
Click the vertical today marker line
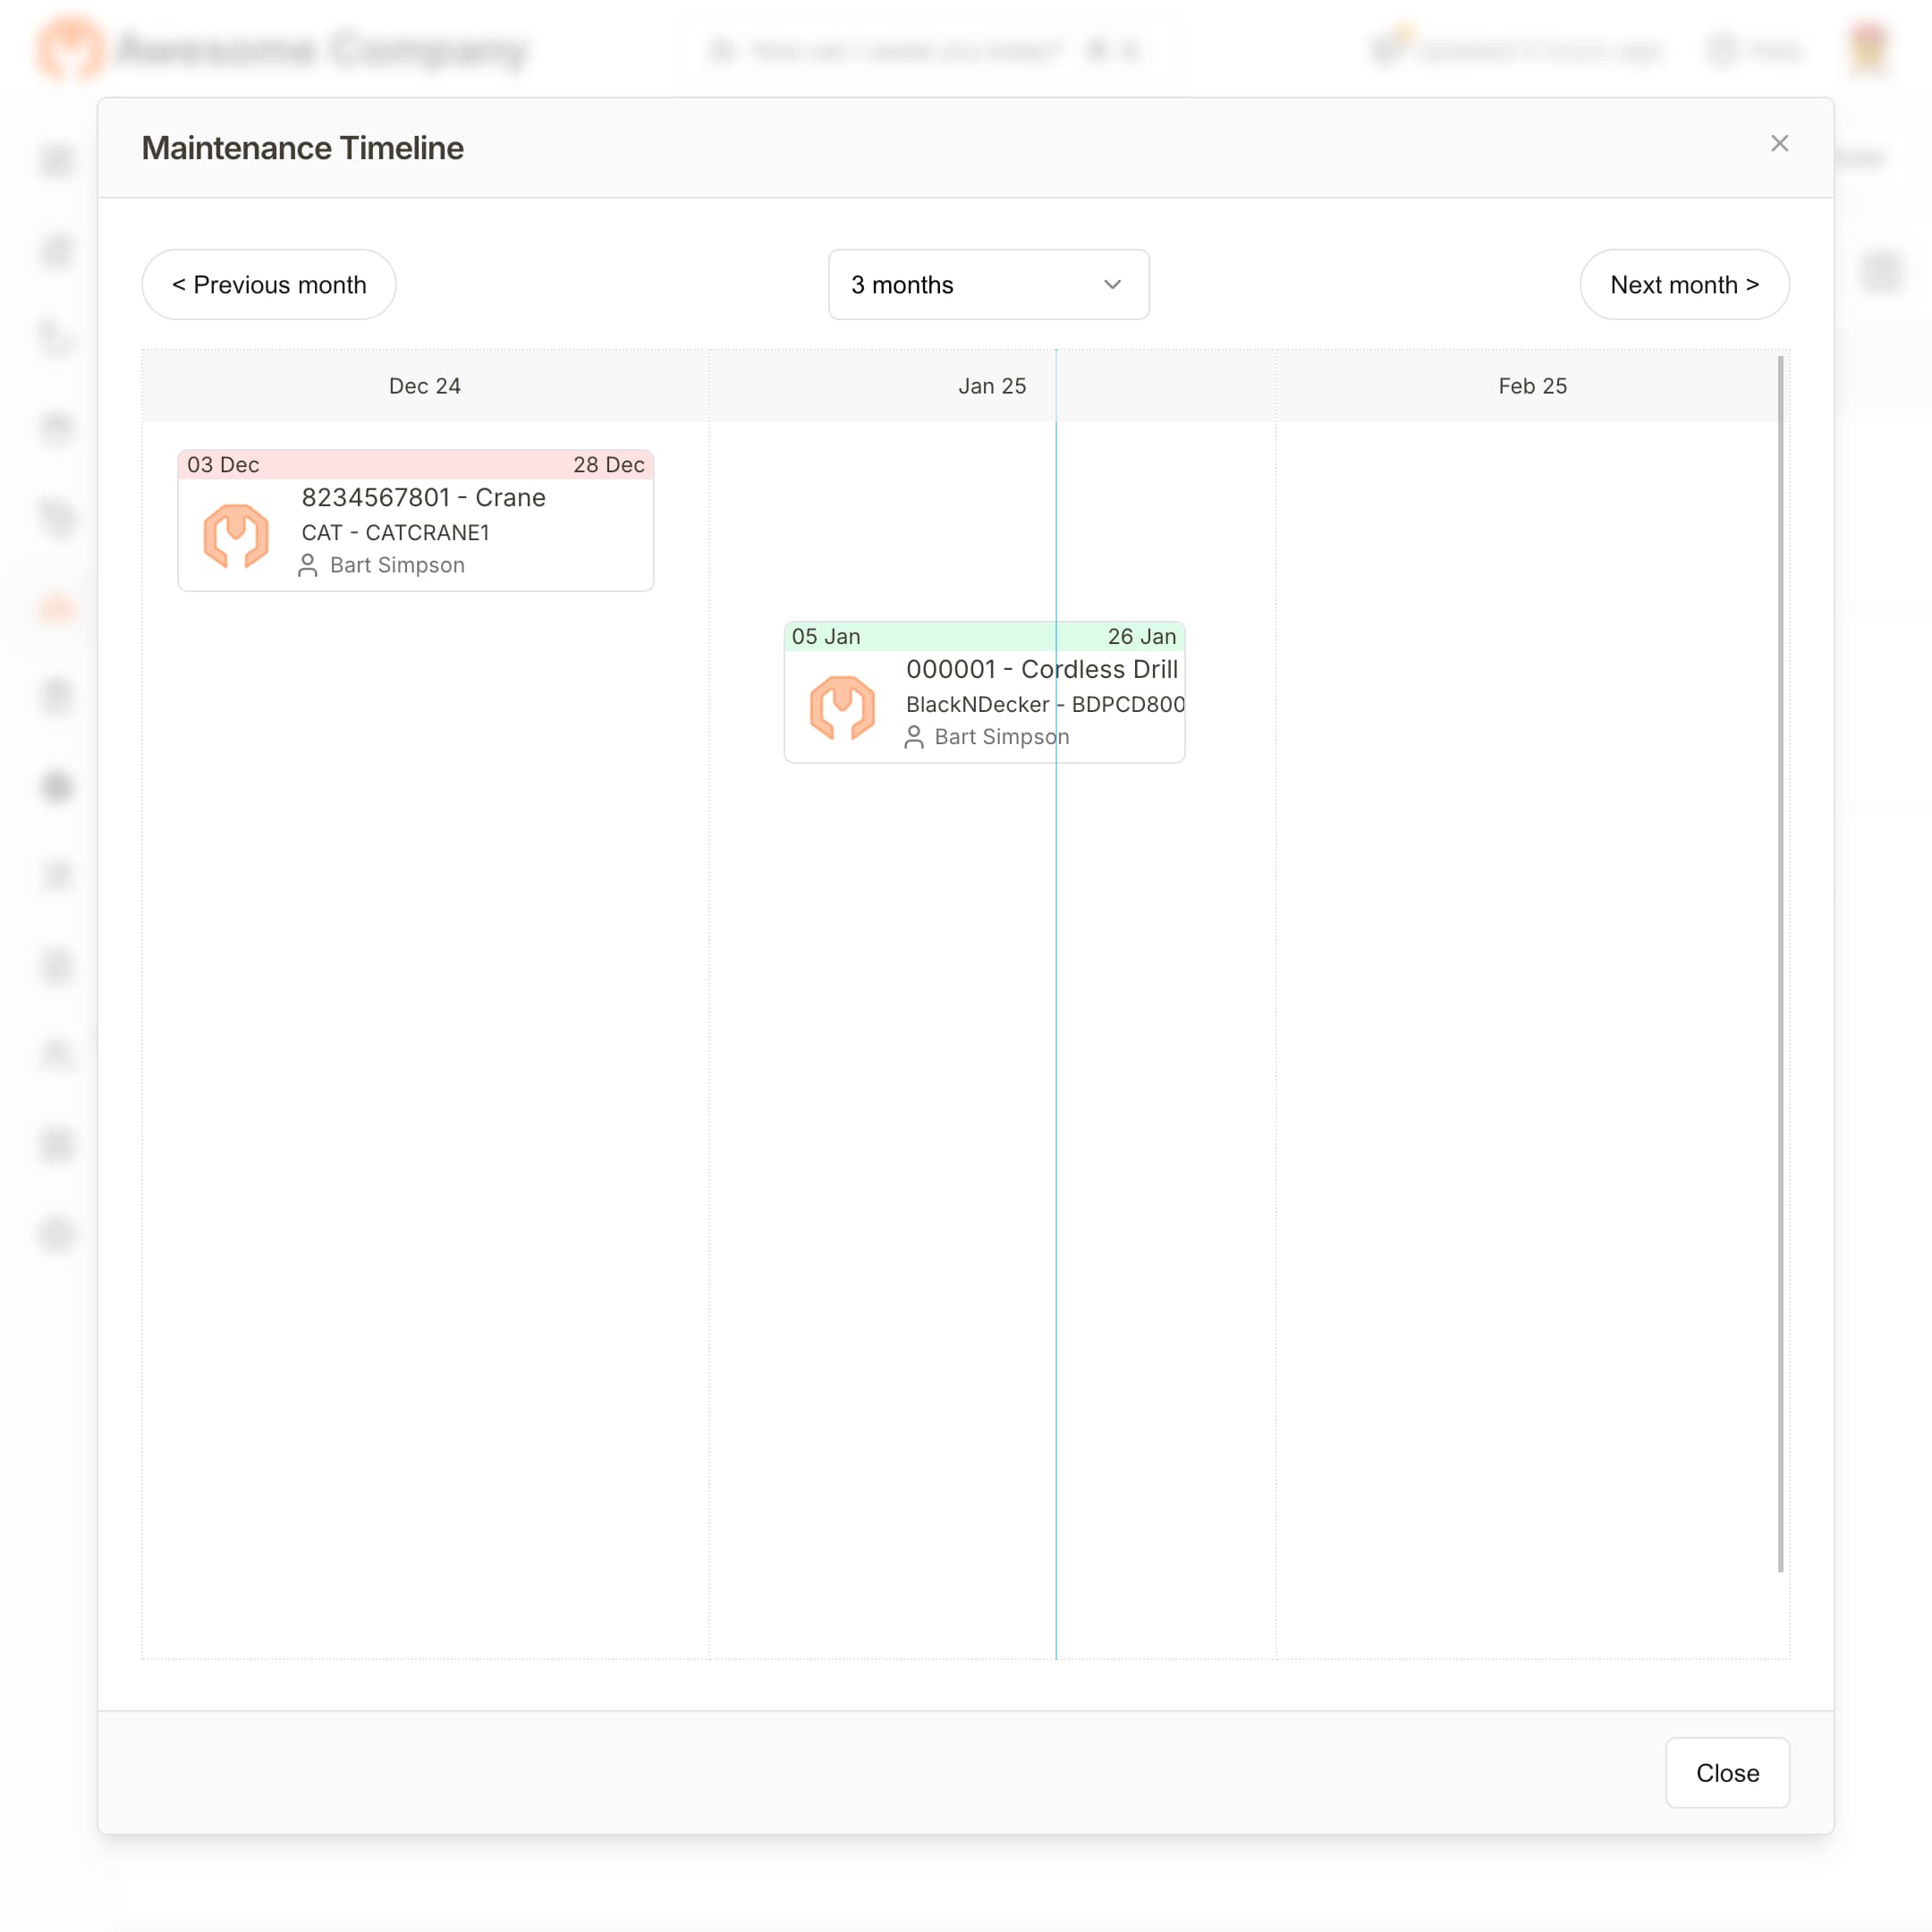click(1056, 1100)
